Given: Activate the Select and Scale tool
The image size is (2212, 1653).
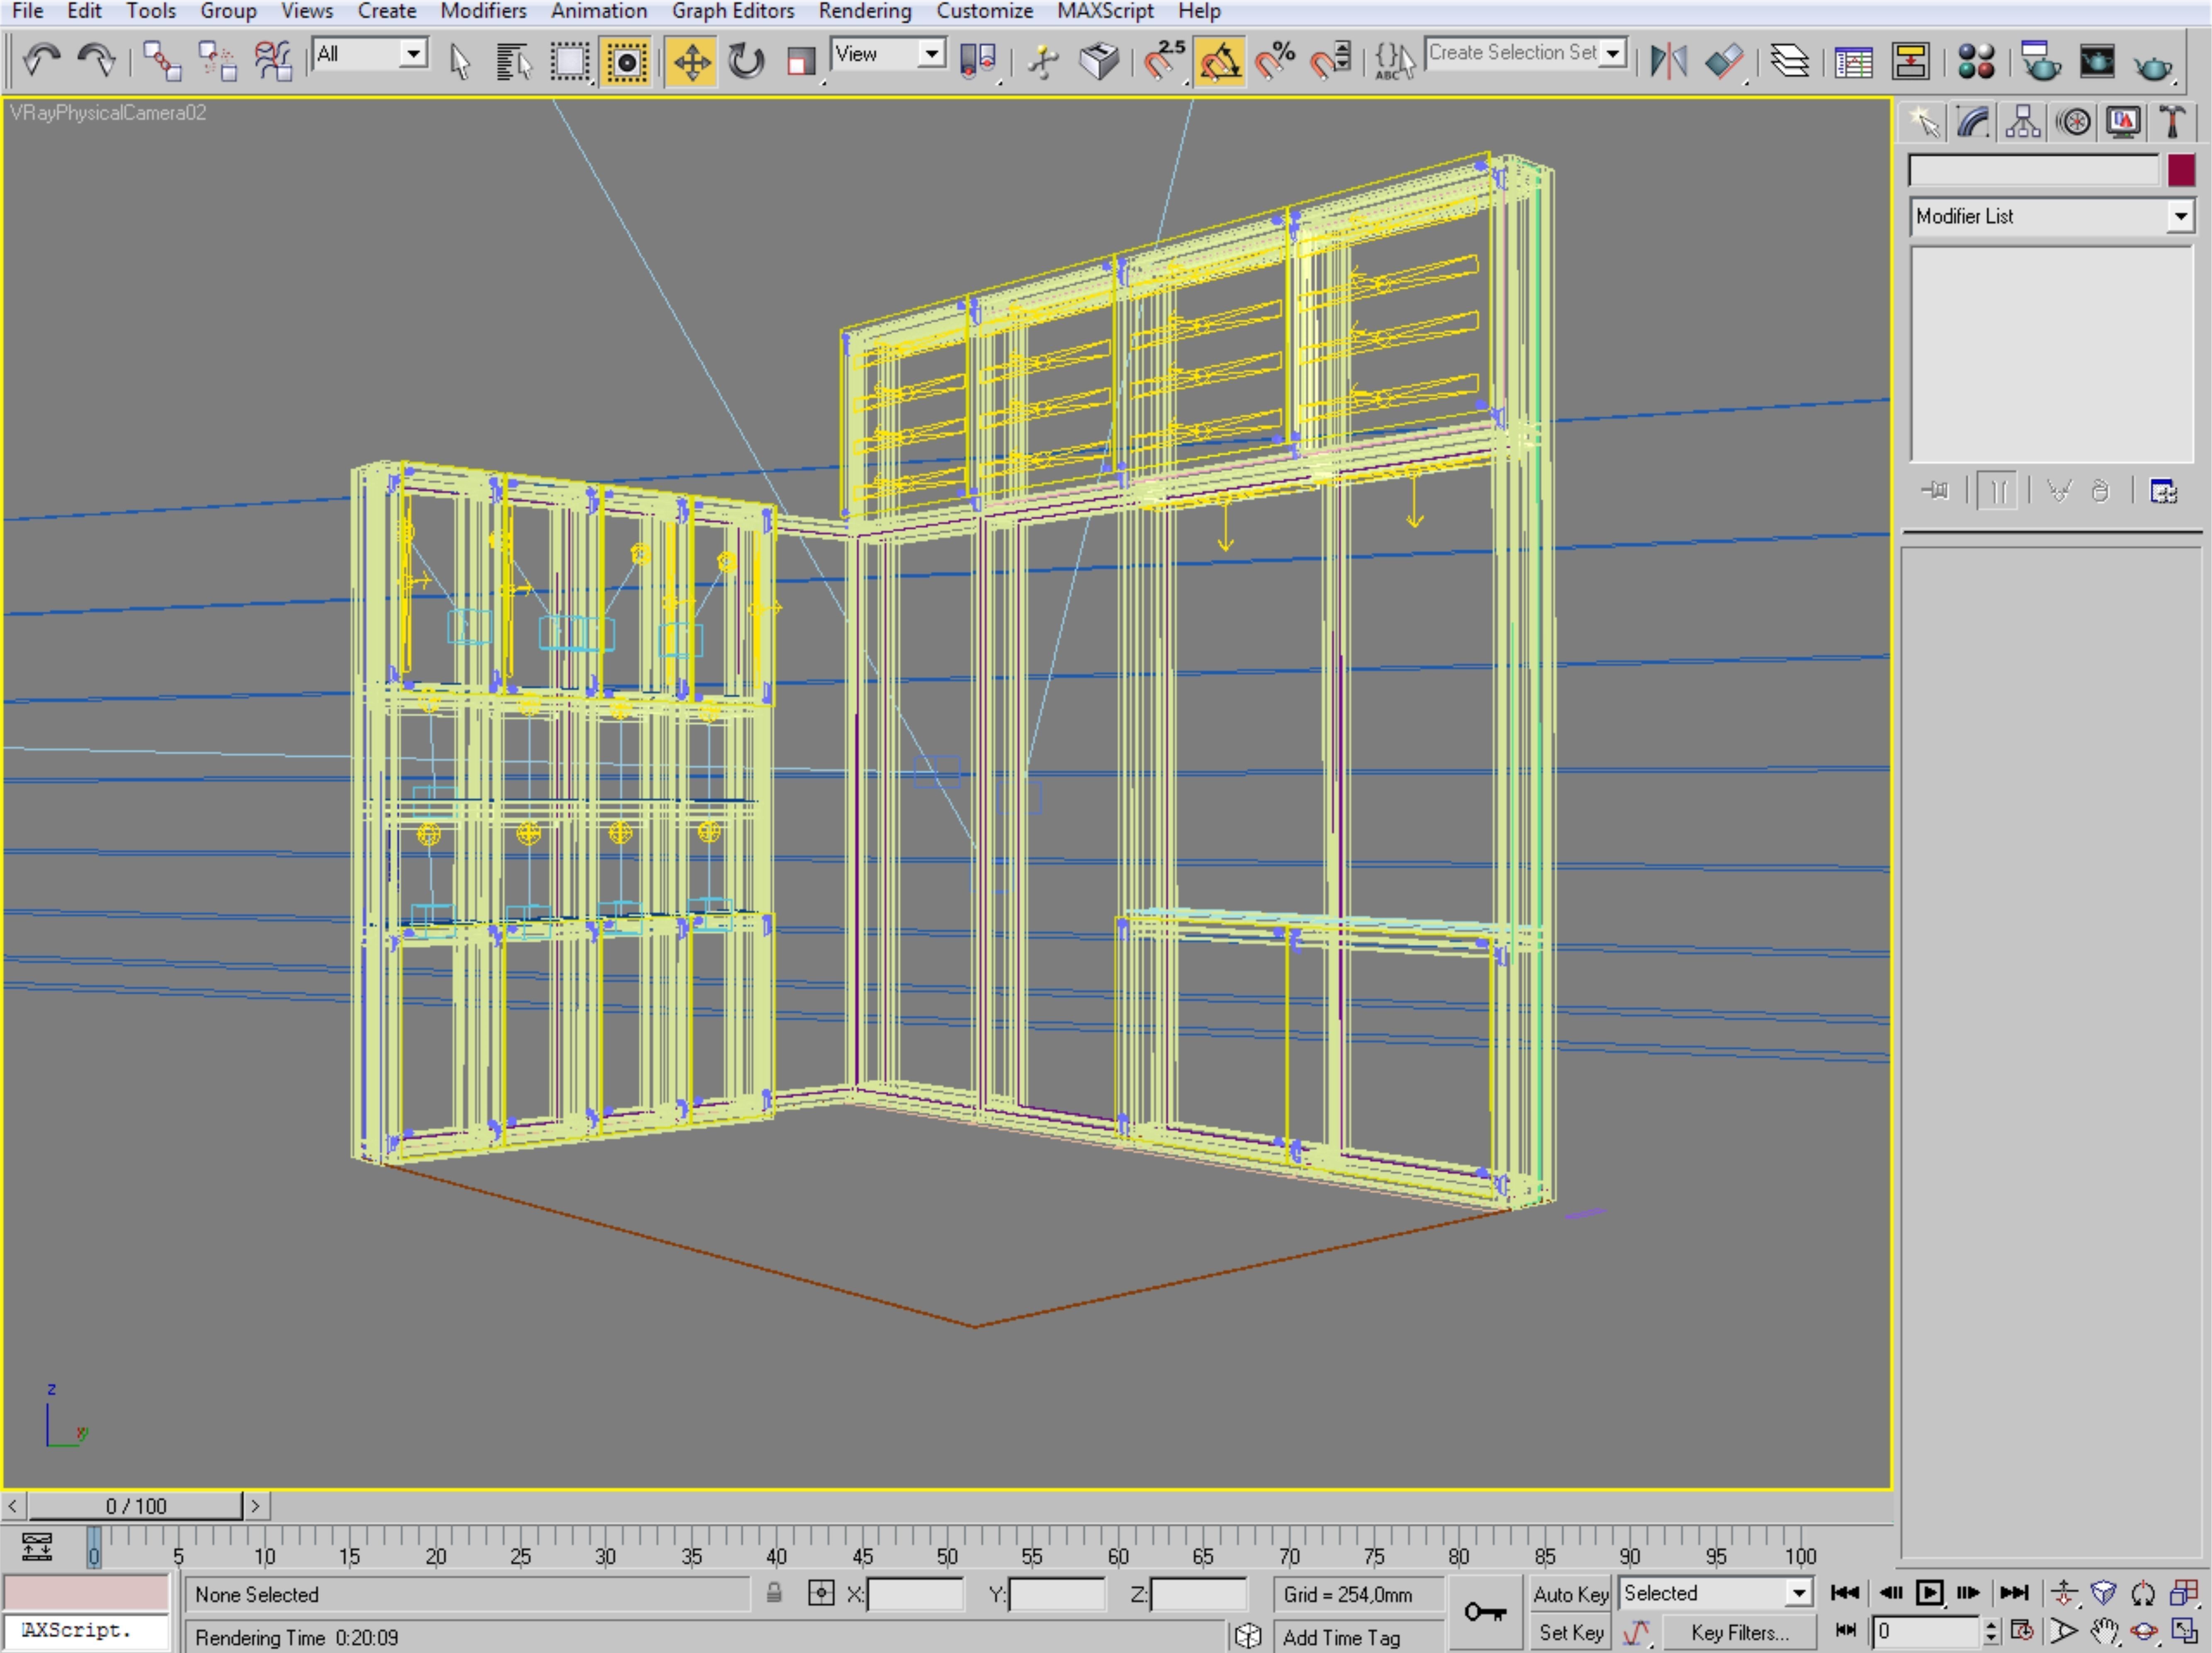Looking at the screenshot, I should click(x=801, y=62).
